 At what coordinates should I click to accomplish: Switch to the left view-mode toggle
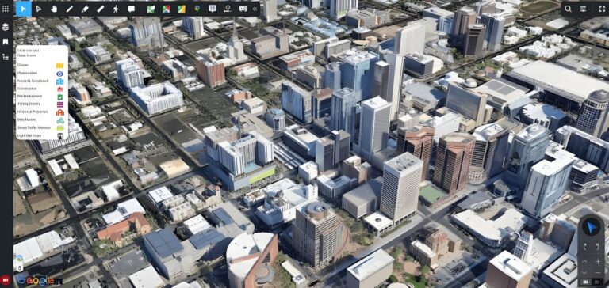click(x=586, y=282)
